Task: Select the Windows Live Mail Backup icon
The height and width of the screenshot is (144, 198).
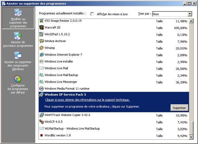Action: point(41,75)
